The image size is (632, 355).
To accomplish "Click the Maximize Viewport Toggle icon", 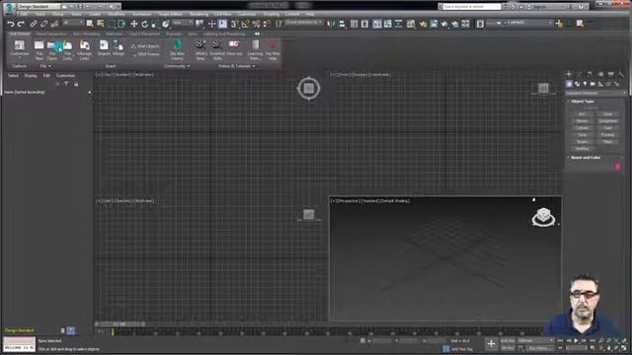I will (x=624, y=348).
